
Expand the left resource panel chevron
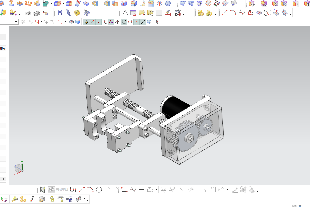pos(3,179)
